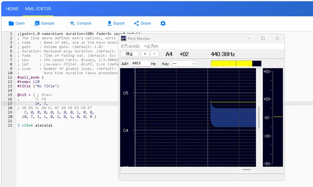This screenshot has width=313, height=187.
Task: Click the plus button in Pitch Monitor
Action: point(145,54)
